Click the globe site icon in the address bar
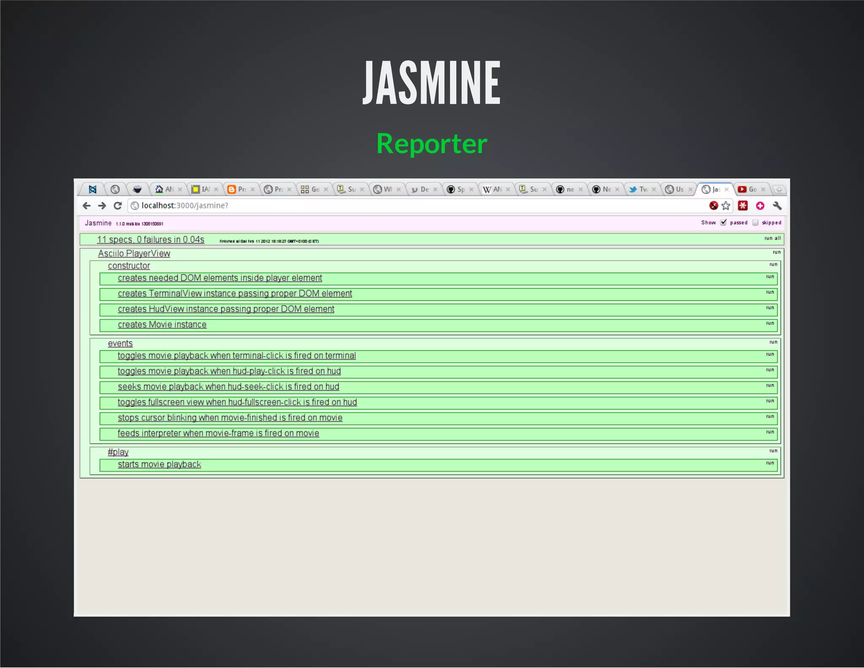The height and width of the screenshot is (668, 864). click(135, 206)
